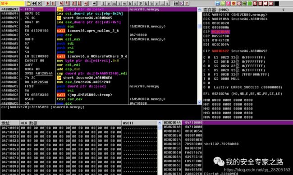This screenshot has width=293, height=175.
Task: Click the yellow 暂停 status field
Action: (12, 3)
